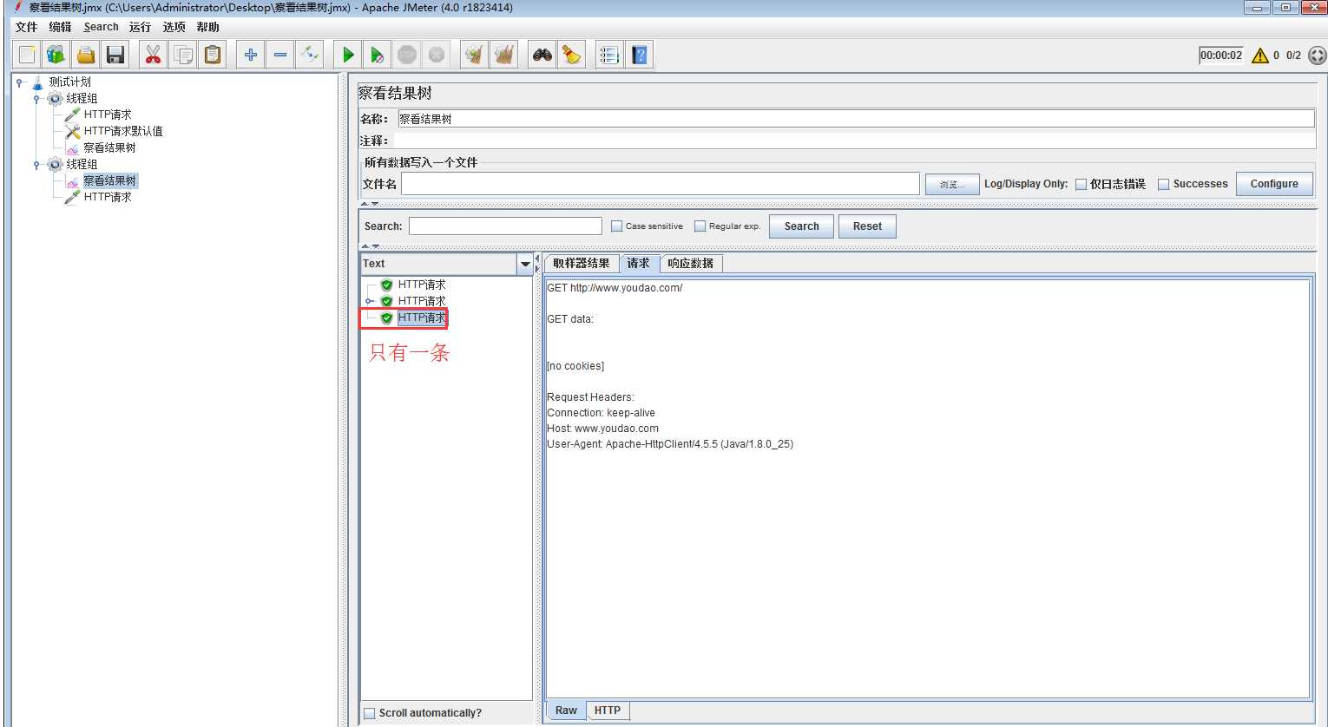Select the HTTP bottom tab
The height and width of the screenshot is (727, 1328).
coord(608,711)
